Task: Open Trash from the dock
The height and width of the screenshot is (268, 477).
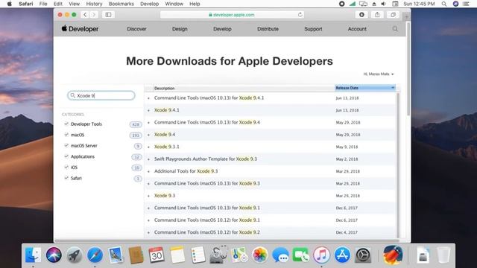Action: pyautogui.click(x=443, y=255)
